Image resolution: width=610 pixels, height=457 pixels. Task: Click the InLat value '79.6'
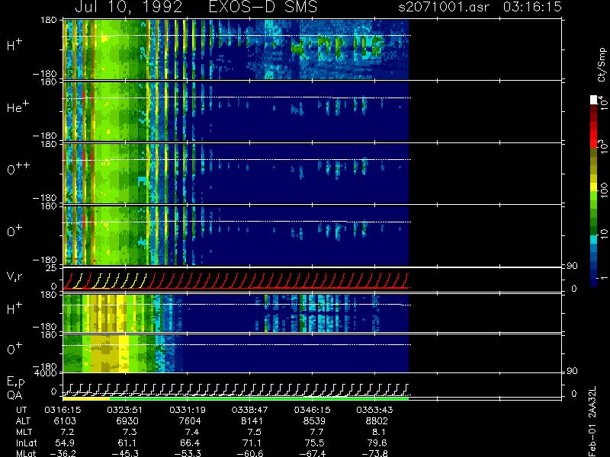[377, 443]
